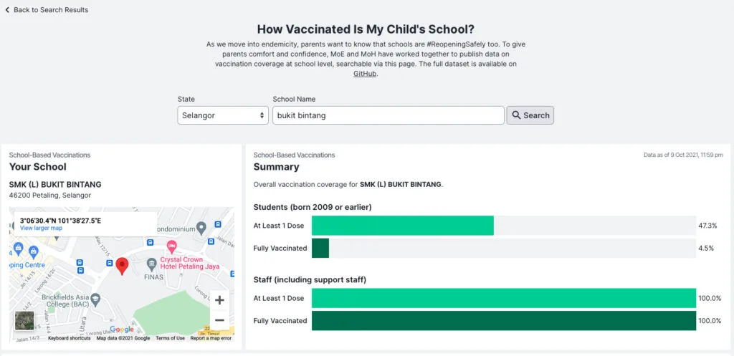This screenshot has width=734, height=356.
Task: Click the red location pin on map
Action: [122, 266]
